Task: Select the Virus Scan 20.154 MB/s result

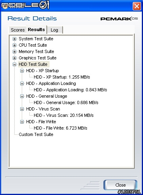Action: click(x=64, y=115)
